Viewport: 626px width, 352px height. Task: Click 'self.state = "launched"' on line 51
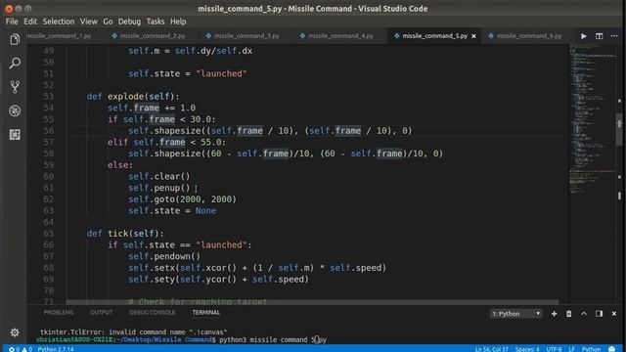(x=188, y=74)
